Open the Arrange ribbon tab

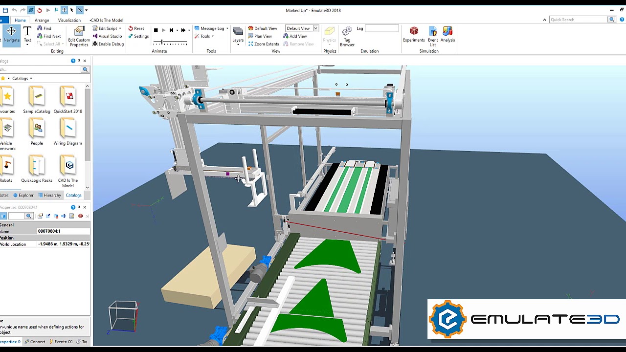click(x=42, y=20)
